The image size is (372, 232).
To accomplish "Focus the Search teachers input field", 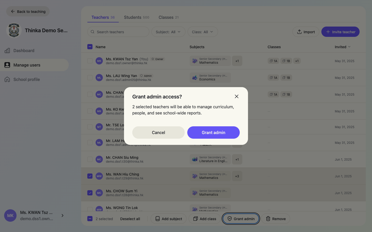I will 118,32.
